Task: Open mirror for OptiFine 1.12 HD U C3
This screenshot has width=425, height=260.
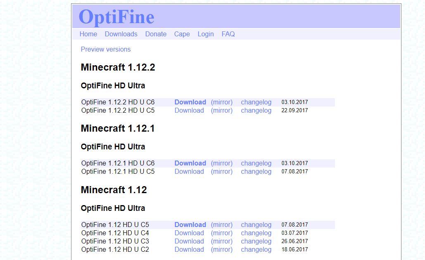Action: pyautogui.click(x=222, y=241)
